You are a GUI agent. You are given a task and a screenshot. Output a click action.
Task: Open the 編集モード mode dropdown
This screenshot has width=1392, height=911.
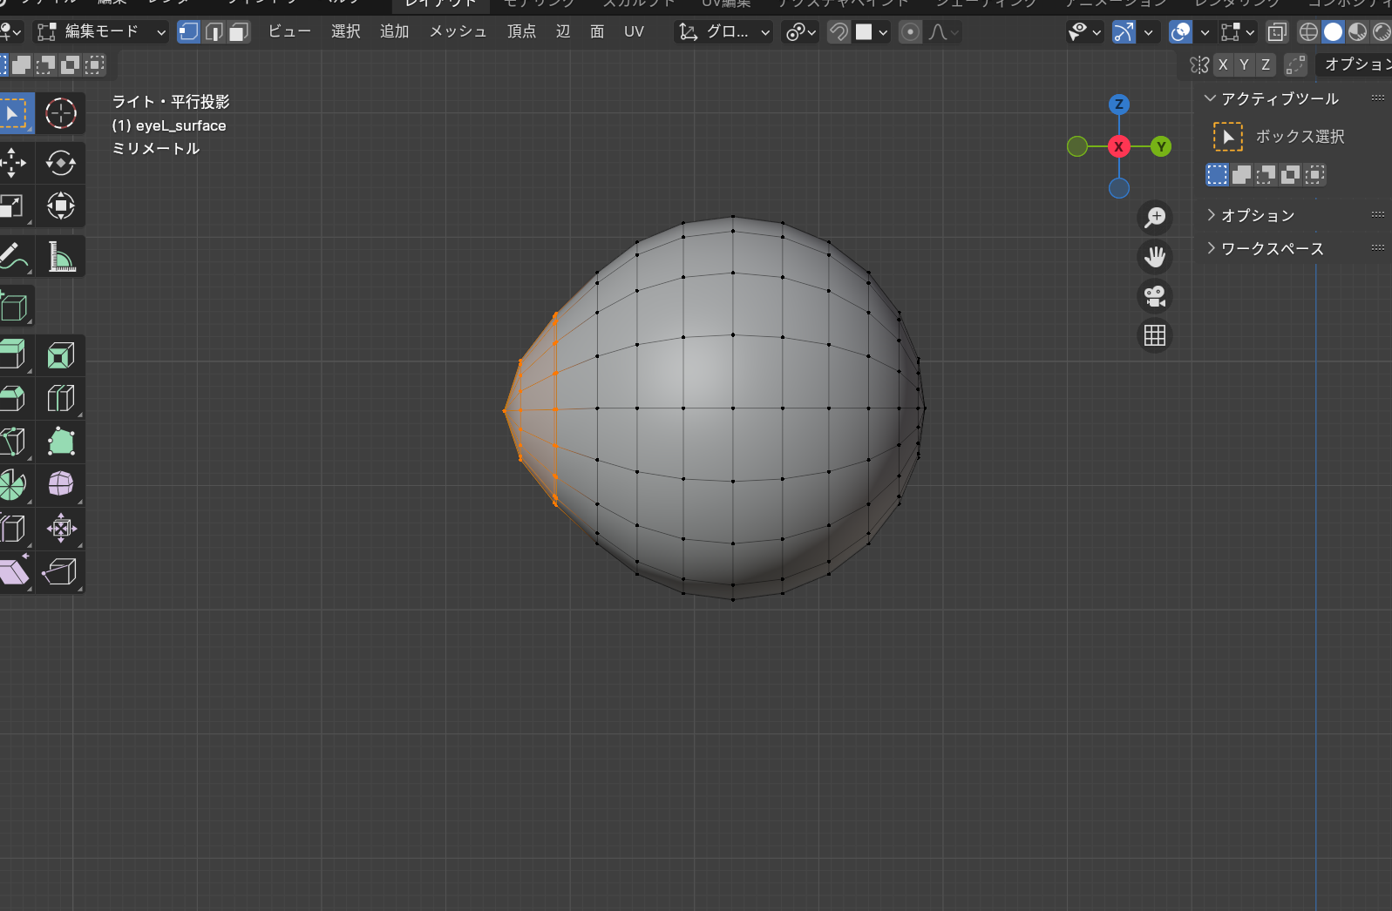point(101,32)
